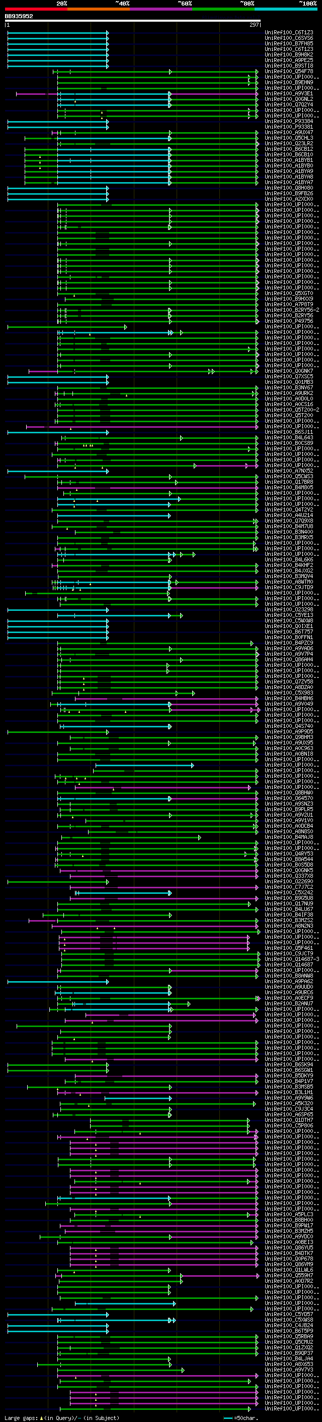322x1422 pixels.
Task: Select hit UniRef100_B7FH85
Action: pyautogui.click(x=289, y=43)
